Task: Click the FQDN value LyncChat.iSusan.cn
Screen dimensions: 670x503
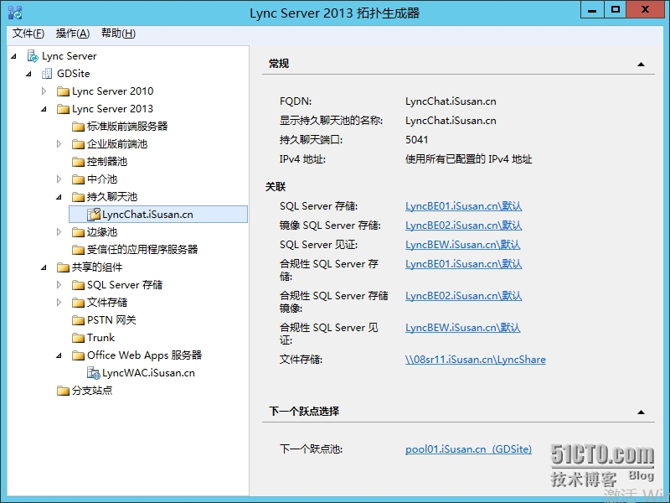Action: point(451,101)
